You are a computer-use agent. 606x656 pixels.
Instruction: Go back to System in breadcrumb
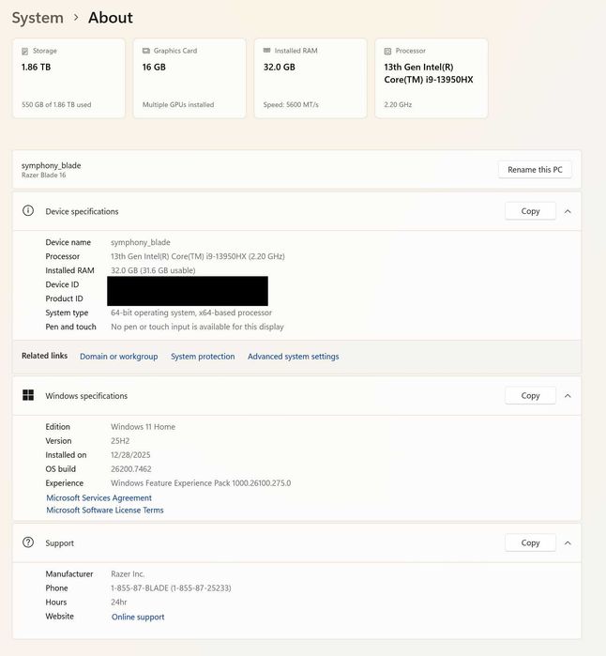pyautogui.click(x=38, y=18)
